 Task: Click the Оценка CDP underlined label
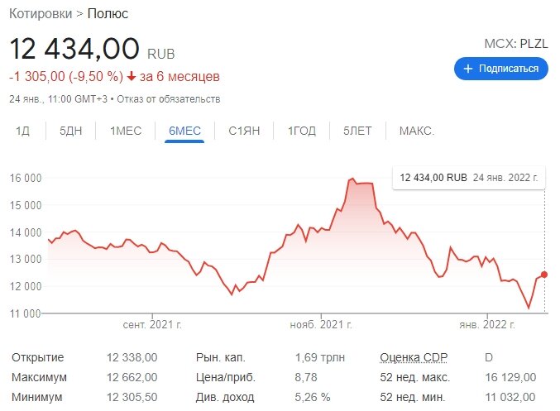[x=414, y=357]
